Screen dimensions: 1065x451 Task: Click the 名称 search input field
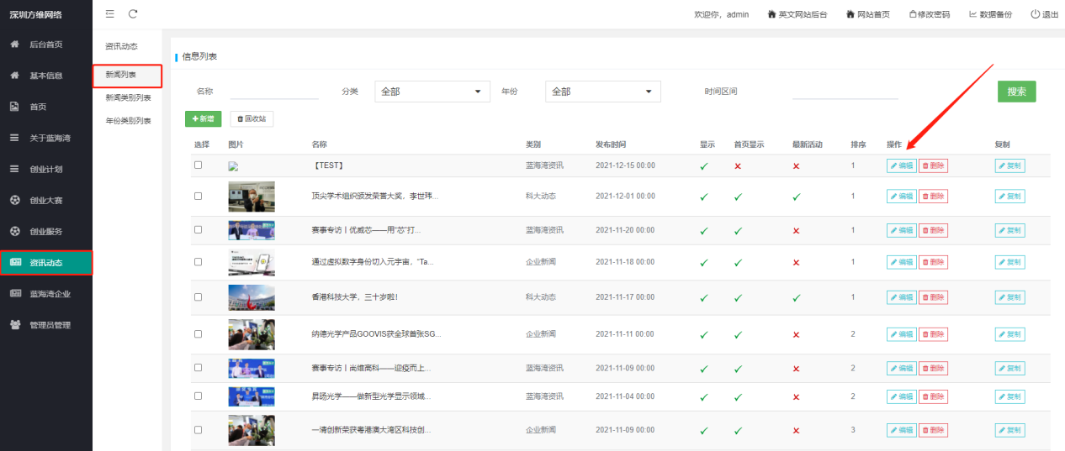click(x=274, y=92)
